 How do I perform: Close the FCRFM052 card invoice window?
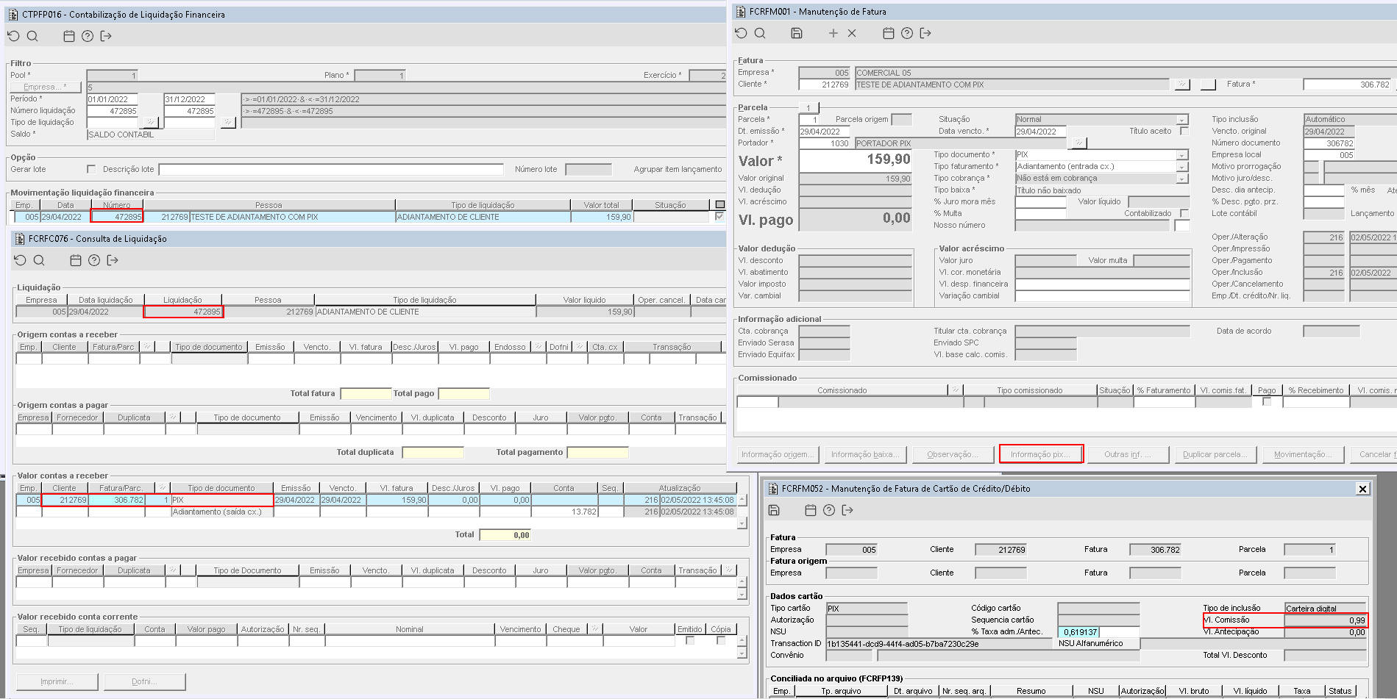click(x=1362, y=489)
